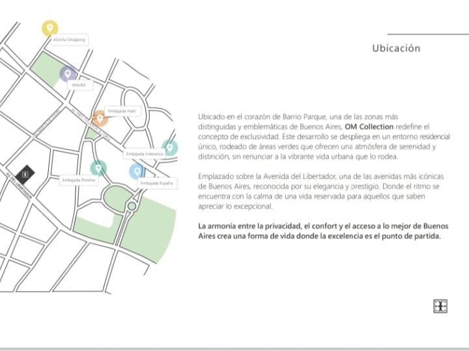Click the Embajada Polonia label
The height and width of the screenshot is (351, 469).
[x=78, y=179]
